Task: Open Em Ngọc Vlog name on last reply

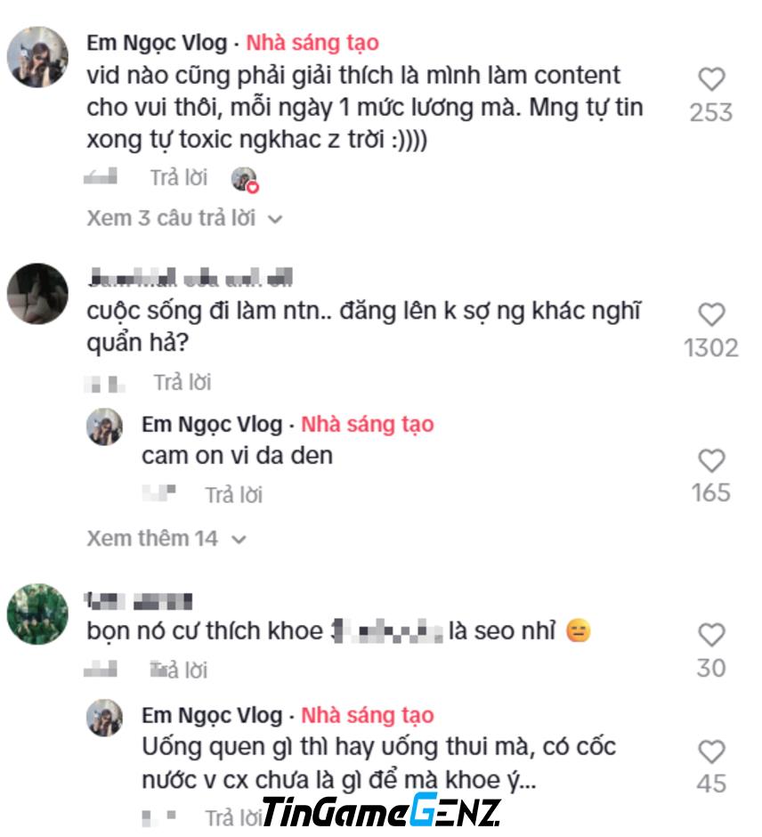Action: click(212, 715)
